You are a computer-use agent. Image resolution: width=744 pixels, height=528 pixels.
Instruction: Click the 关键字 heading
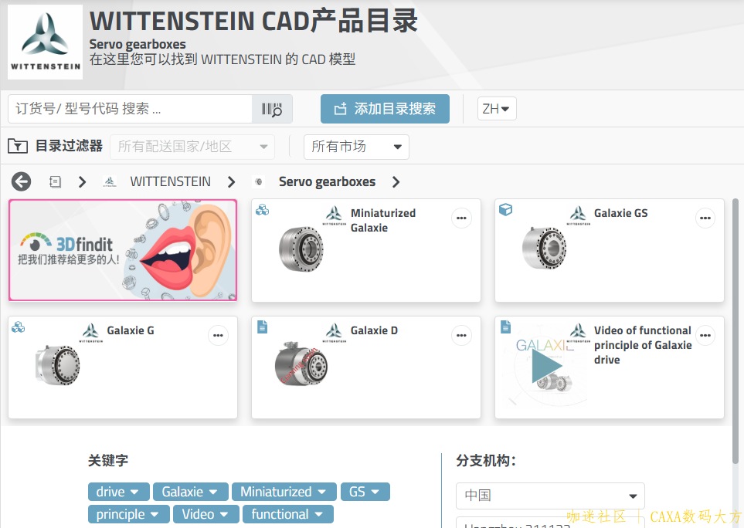(x=108, y=461)
